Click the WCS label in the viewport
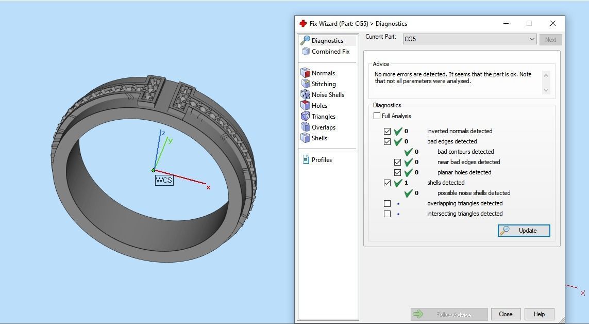Screen dimensions: 589x324 point(164,180)
